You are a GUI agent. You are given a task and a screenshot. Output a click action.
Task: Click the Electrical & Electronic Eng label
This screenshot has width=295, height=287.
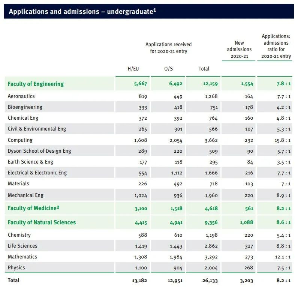coord(37,173)
